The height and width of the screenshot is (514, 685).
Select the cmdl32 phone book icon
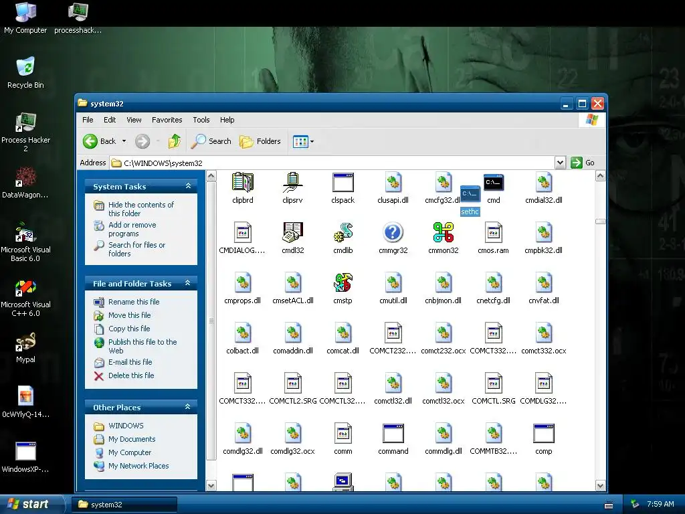(x=293, y=232)
